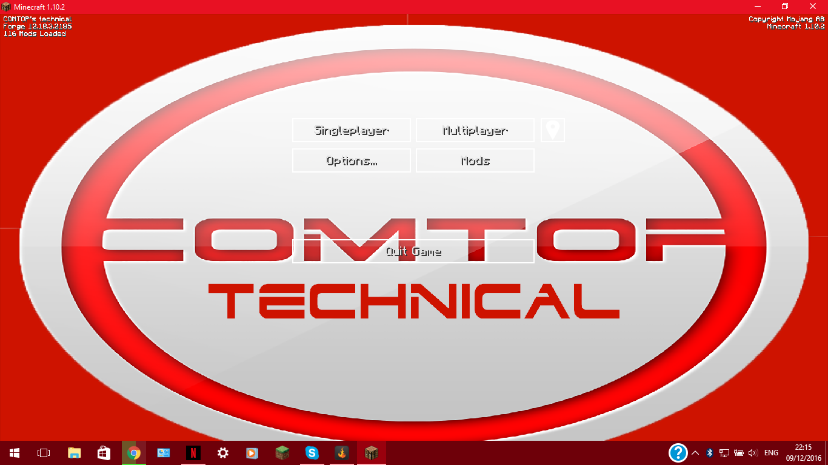Open the taskbar app next to Chrome

(x=164, y=453)
